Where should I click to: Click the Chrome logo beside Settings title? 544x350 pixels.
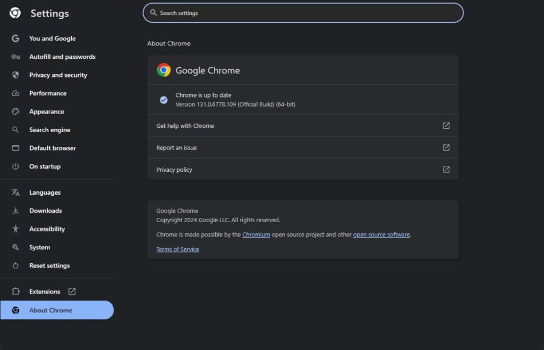coord(15,13)
